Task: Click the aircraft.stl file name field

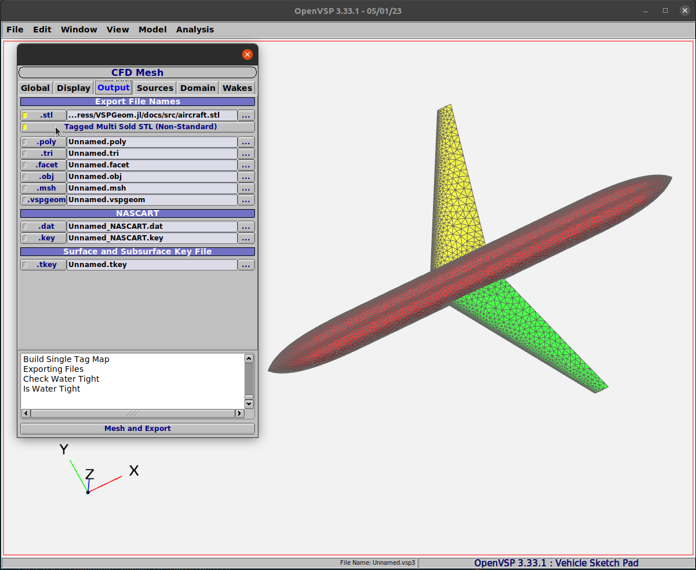Action: tap(152, 115)
